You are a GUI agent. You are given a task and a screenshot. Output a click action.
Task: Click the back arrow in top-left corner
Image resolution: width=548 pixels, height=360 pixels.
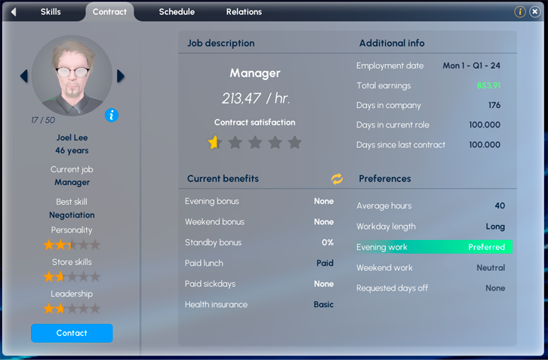[14, 12]
